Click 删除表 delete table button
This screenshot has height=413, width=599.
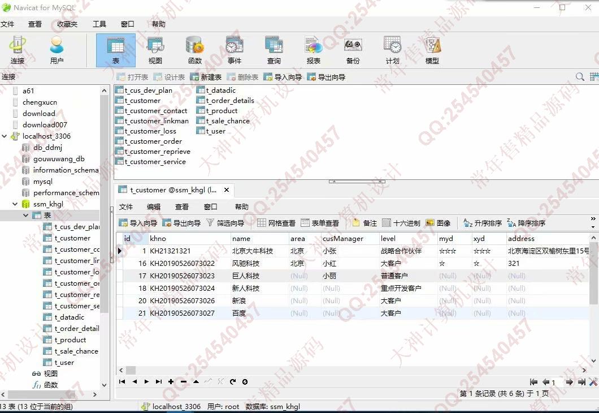pos(242,78)
